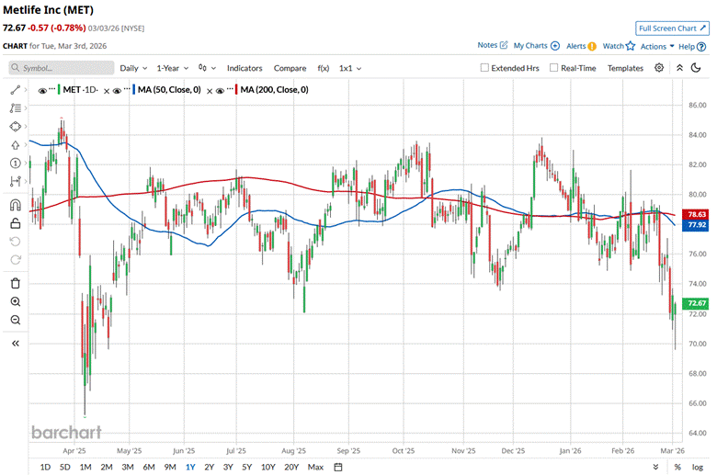Open Alerts for MET
The width and height of the screenshot is (717, 475).
tap(581, 46)
